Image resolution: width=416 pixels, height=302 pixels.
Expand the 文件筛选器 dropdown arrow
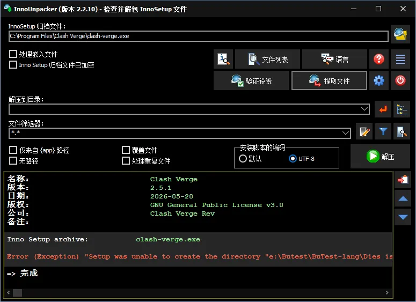[x=346, y=133]
